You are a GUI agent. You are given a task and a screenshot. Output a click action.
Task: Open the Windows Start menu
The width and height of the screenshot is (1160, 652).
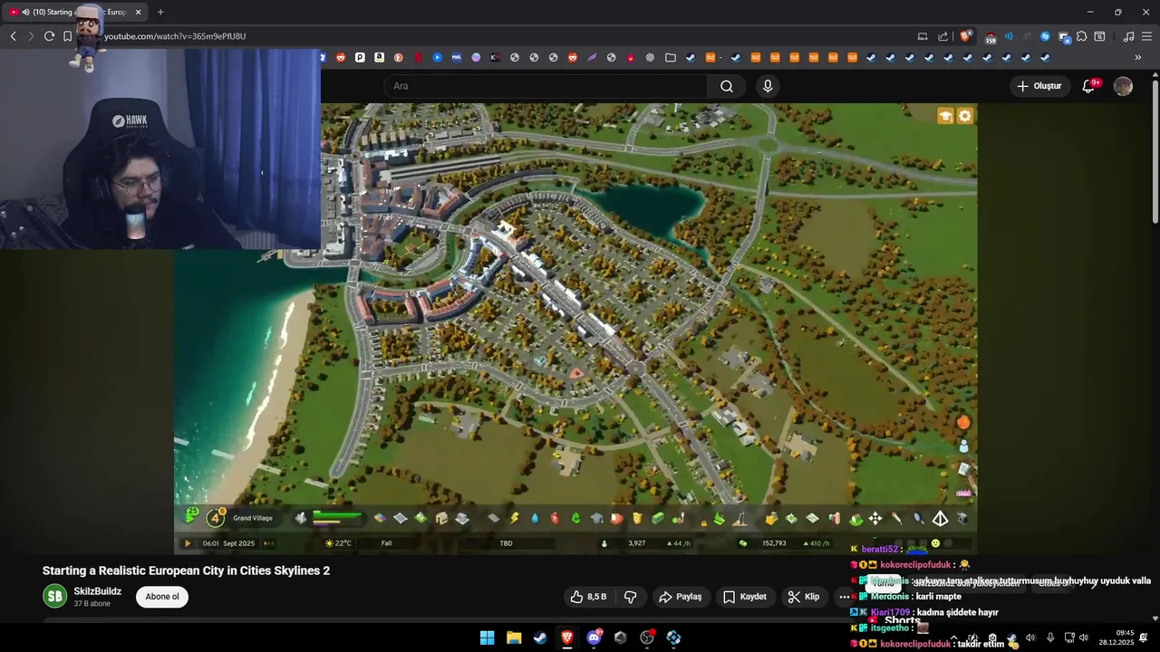pyautogui.click(x=487, y=638)
